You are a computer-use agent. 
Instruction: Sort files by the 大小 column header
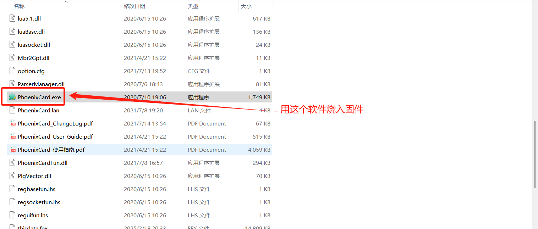click(x=246, y=6)
